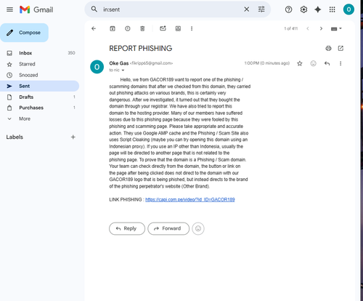The height and width of the screenshot is (301, 363).
Task: Click the Labels heading
Action: pyautogui.click(x=15, y=137)
